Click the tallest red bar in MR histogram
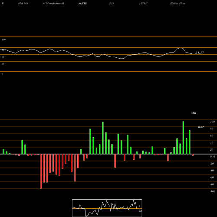The height and width of the screenshot is (217, 217). pos(41,171)
